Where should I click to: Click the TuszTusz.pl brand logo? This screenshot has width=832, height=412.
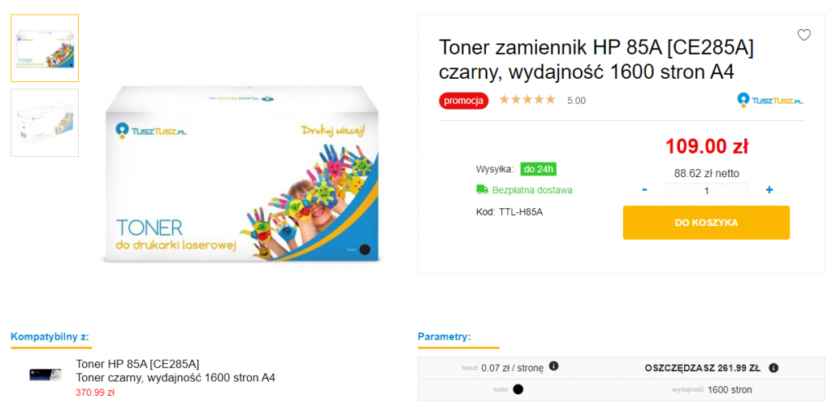click(769, 100)
